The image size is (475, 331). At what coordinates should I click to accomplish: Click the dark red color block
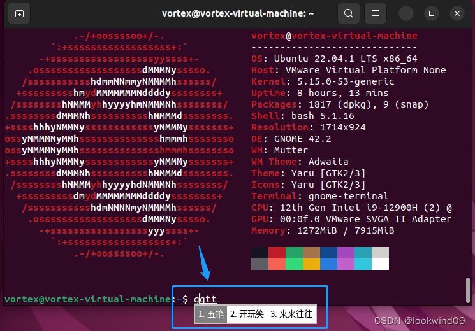tap(277, 253)
